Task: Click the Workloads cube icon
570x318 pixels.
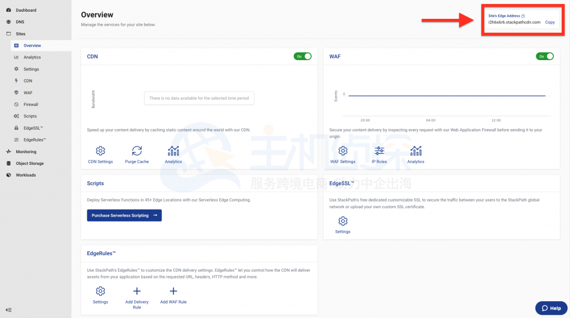Action: (x=9, y=175)
